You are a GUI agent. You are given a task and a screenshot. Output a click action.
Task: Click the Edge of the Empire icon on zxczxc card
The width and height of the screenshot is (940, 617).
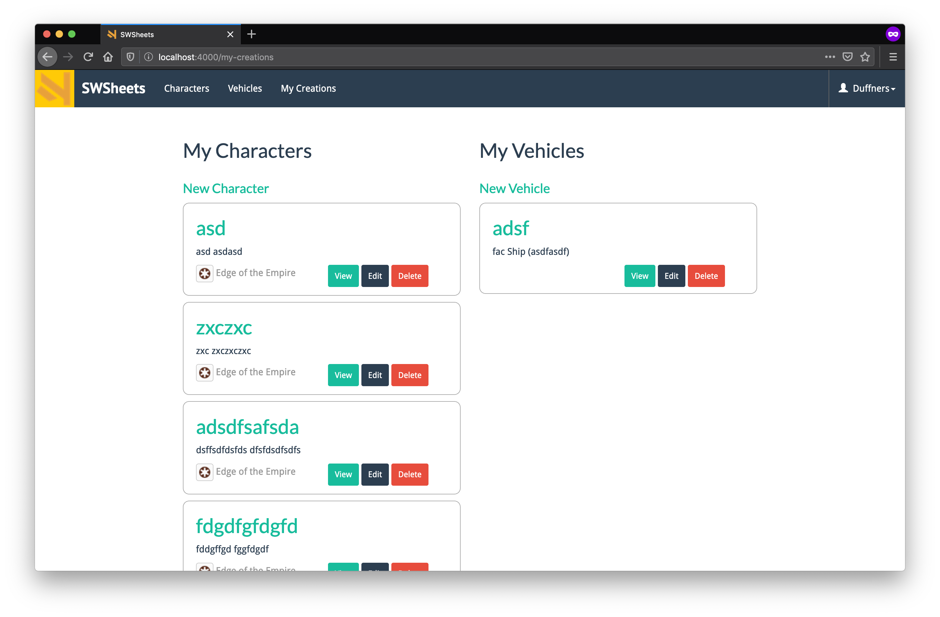click(x=205, y=372)
